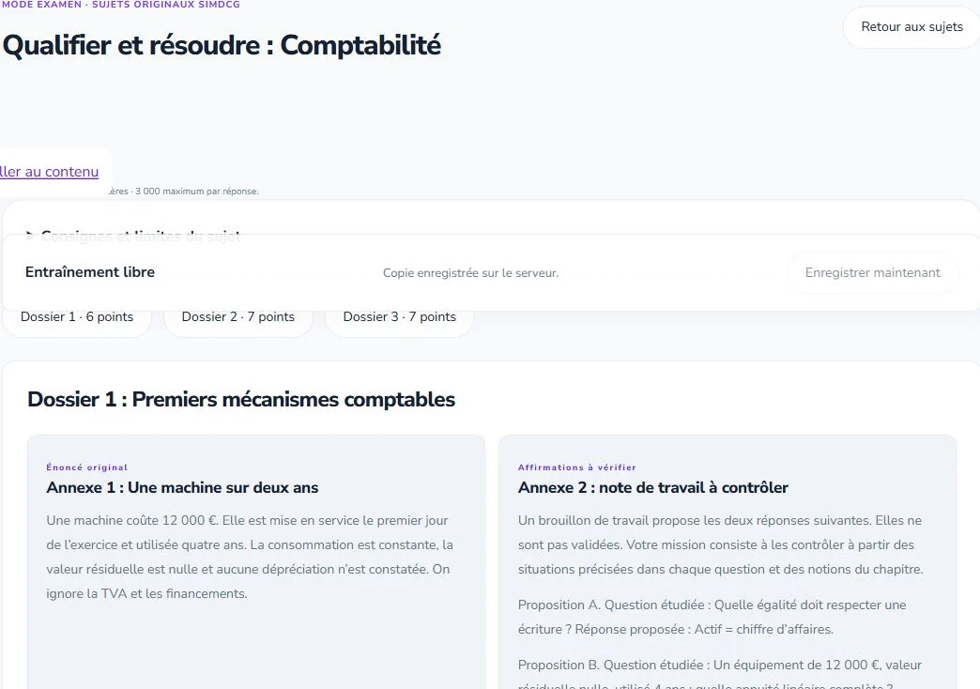The image size is (980, 689).
Task: Click the Copie enregistrée sur le serveur status
Action: click(470, 272)
